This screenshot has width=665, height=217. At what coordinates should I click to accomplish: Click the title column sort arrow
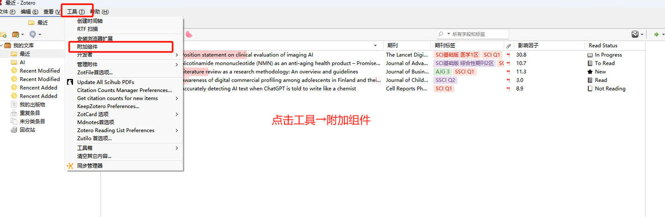click(x=375, y=46)
